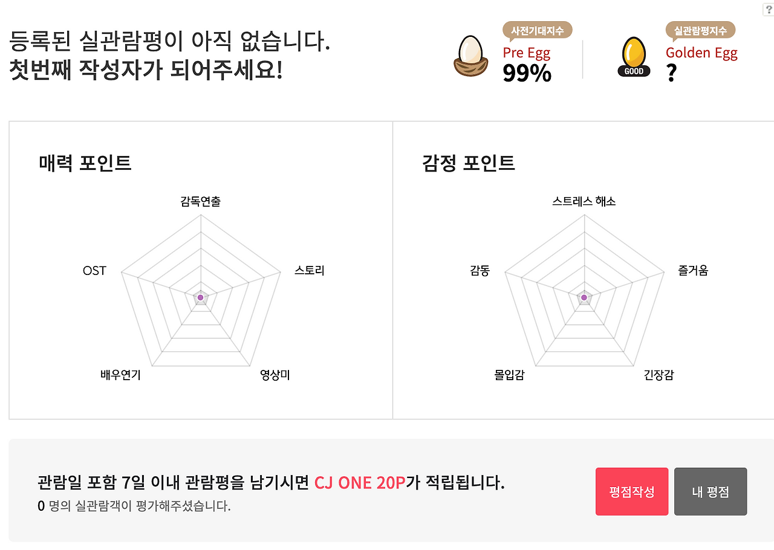Click the 감정 포인트 section heading
This screenshot has height=550, width=774.
(469, 163)
